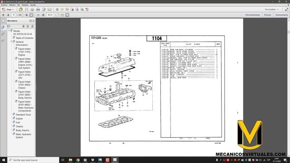Open the Chassis bookmark
Screen dimensions: 290x163
click(x=19, y=126)
